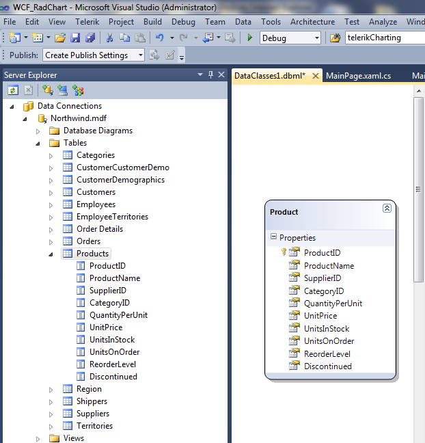Click the Publish settings edit icon
Image resolution: width=425 pixels, height=443 pixels.
tap(170, 55)
